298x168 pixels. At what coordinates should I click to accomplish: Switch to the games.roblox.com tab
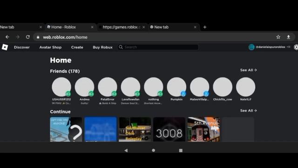click(122, 27)
